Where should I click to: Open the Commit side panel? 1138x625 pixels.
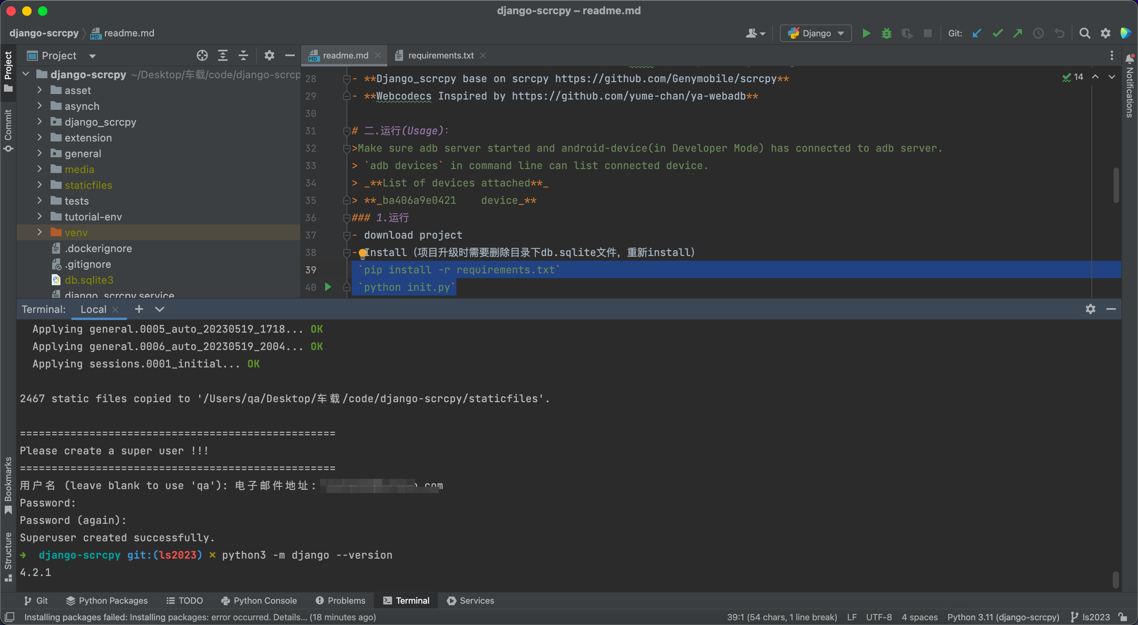point(8,130)
